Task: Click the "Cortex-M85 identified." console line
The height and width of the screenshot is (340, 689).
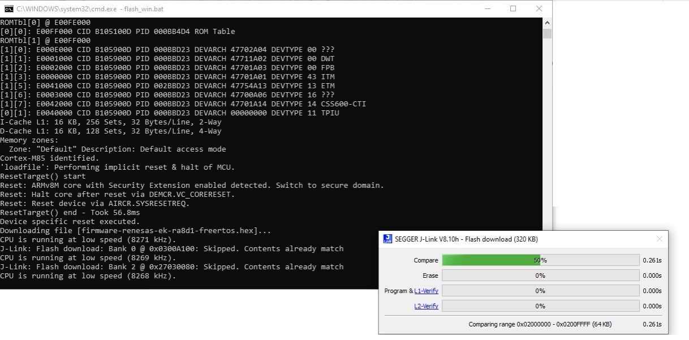Action: (50, 158)
